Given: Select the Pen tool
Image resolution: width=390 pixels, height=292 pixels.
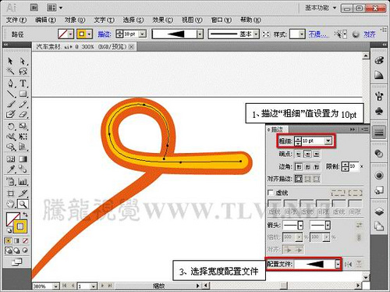Looking at the screenshot, I should click(11, 84).
